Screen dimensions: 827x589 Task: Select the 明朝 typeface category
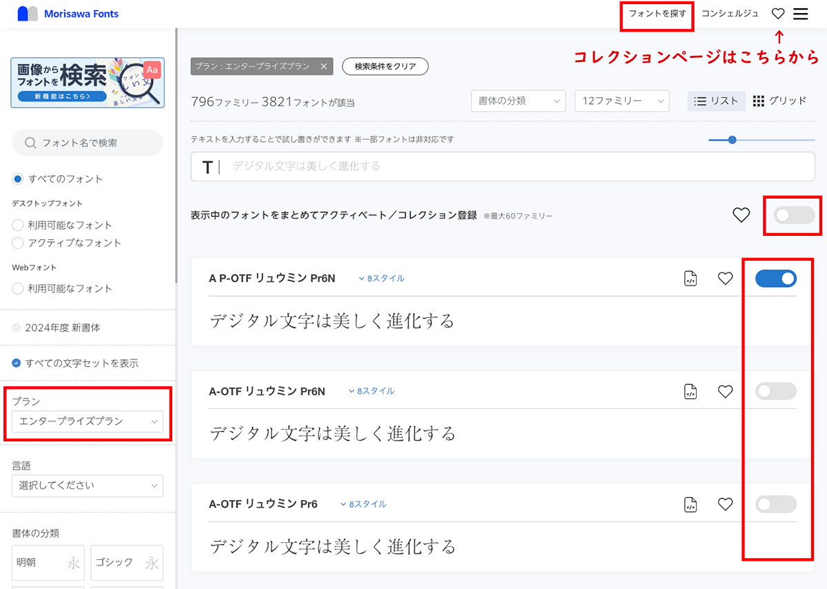tap(48, 563)
